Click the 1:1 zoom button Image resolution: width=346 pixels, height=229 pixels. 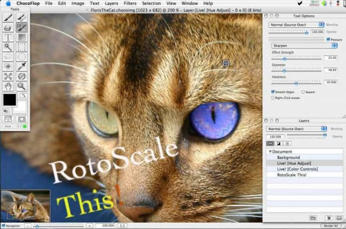pyautogui.click(x=122, y=226)
